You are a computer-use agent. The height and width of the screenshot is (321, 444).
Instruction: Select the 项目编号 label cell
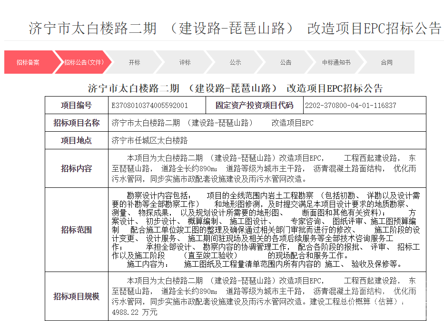coord(76,105)
